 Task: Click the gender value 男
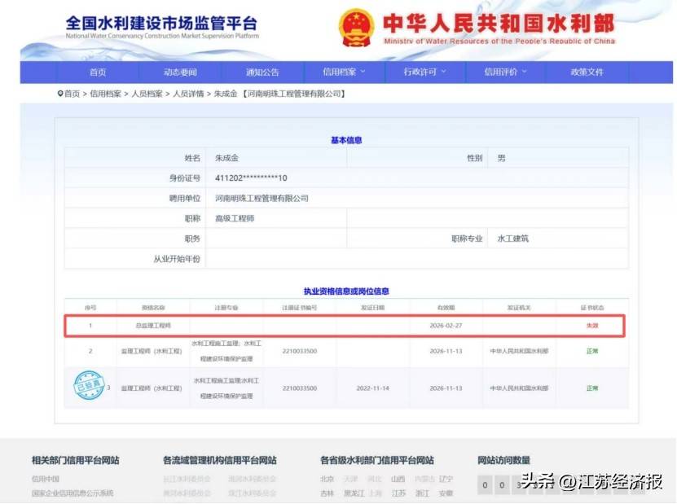pos(501,158)
